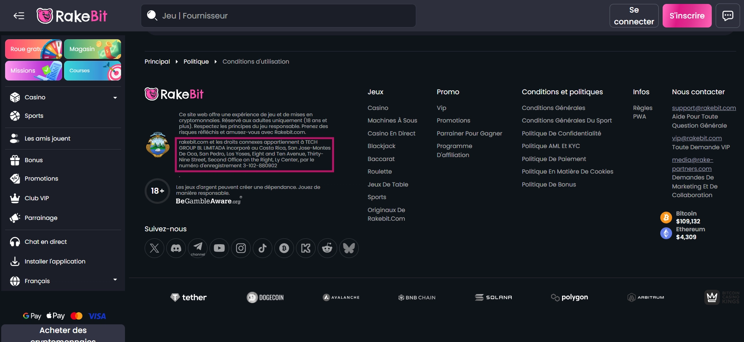Open the Bluesky butterfly icon

349,248
